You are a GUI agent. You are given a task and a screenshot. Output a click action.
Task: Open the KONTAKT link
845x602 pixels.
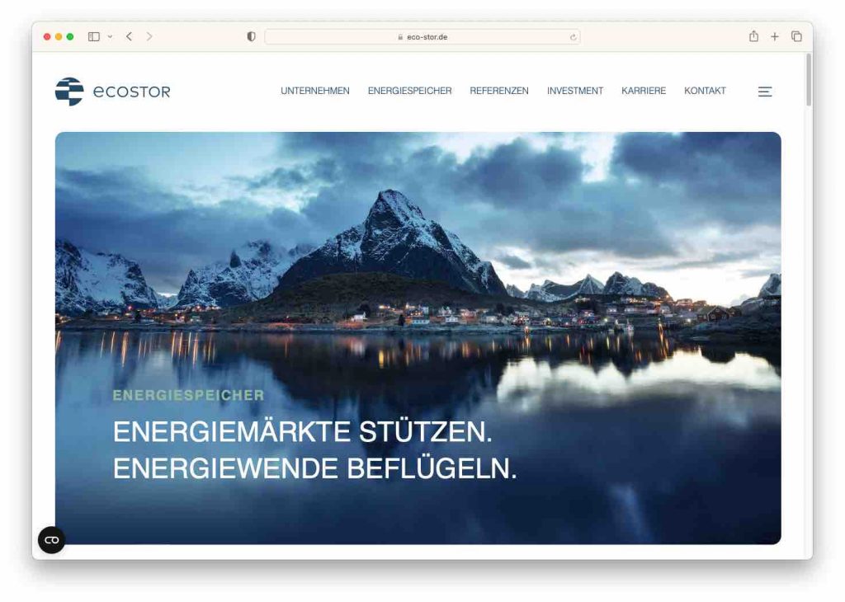(x=705, y=91)
